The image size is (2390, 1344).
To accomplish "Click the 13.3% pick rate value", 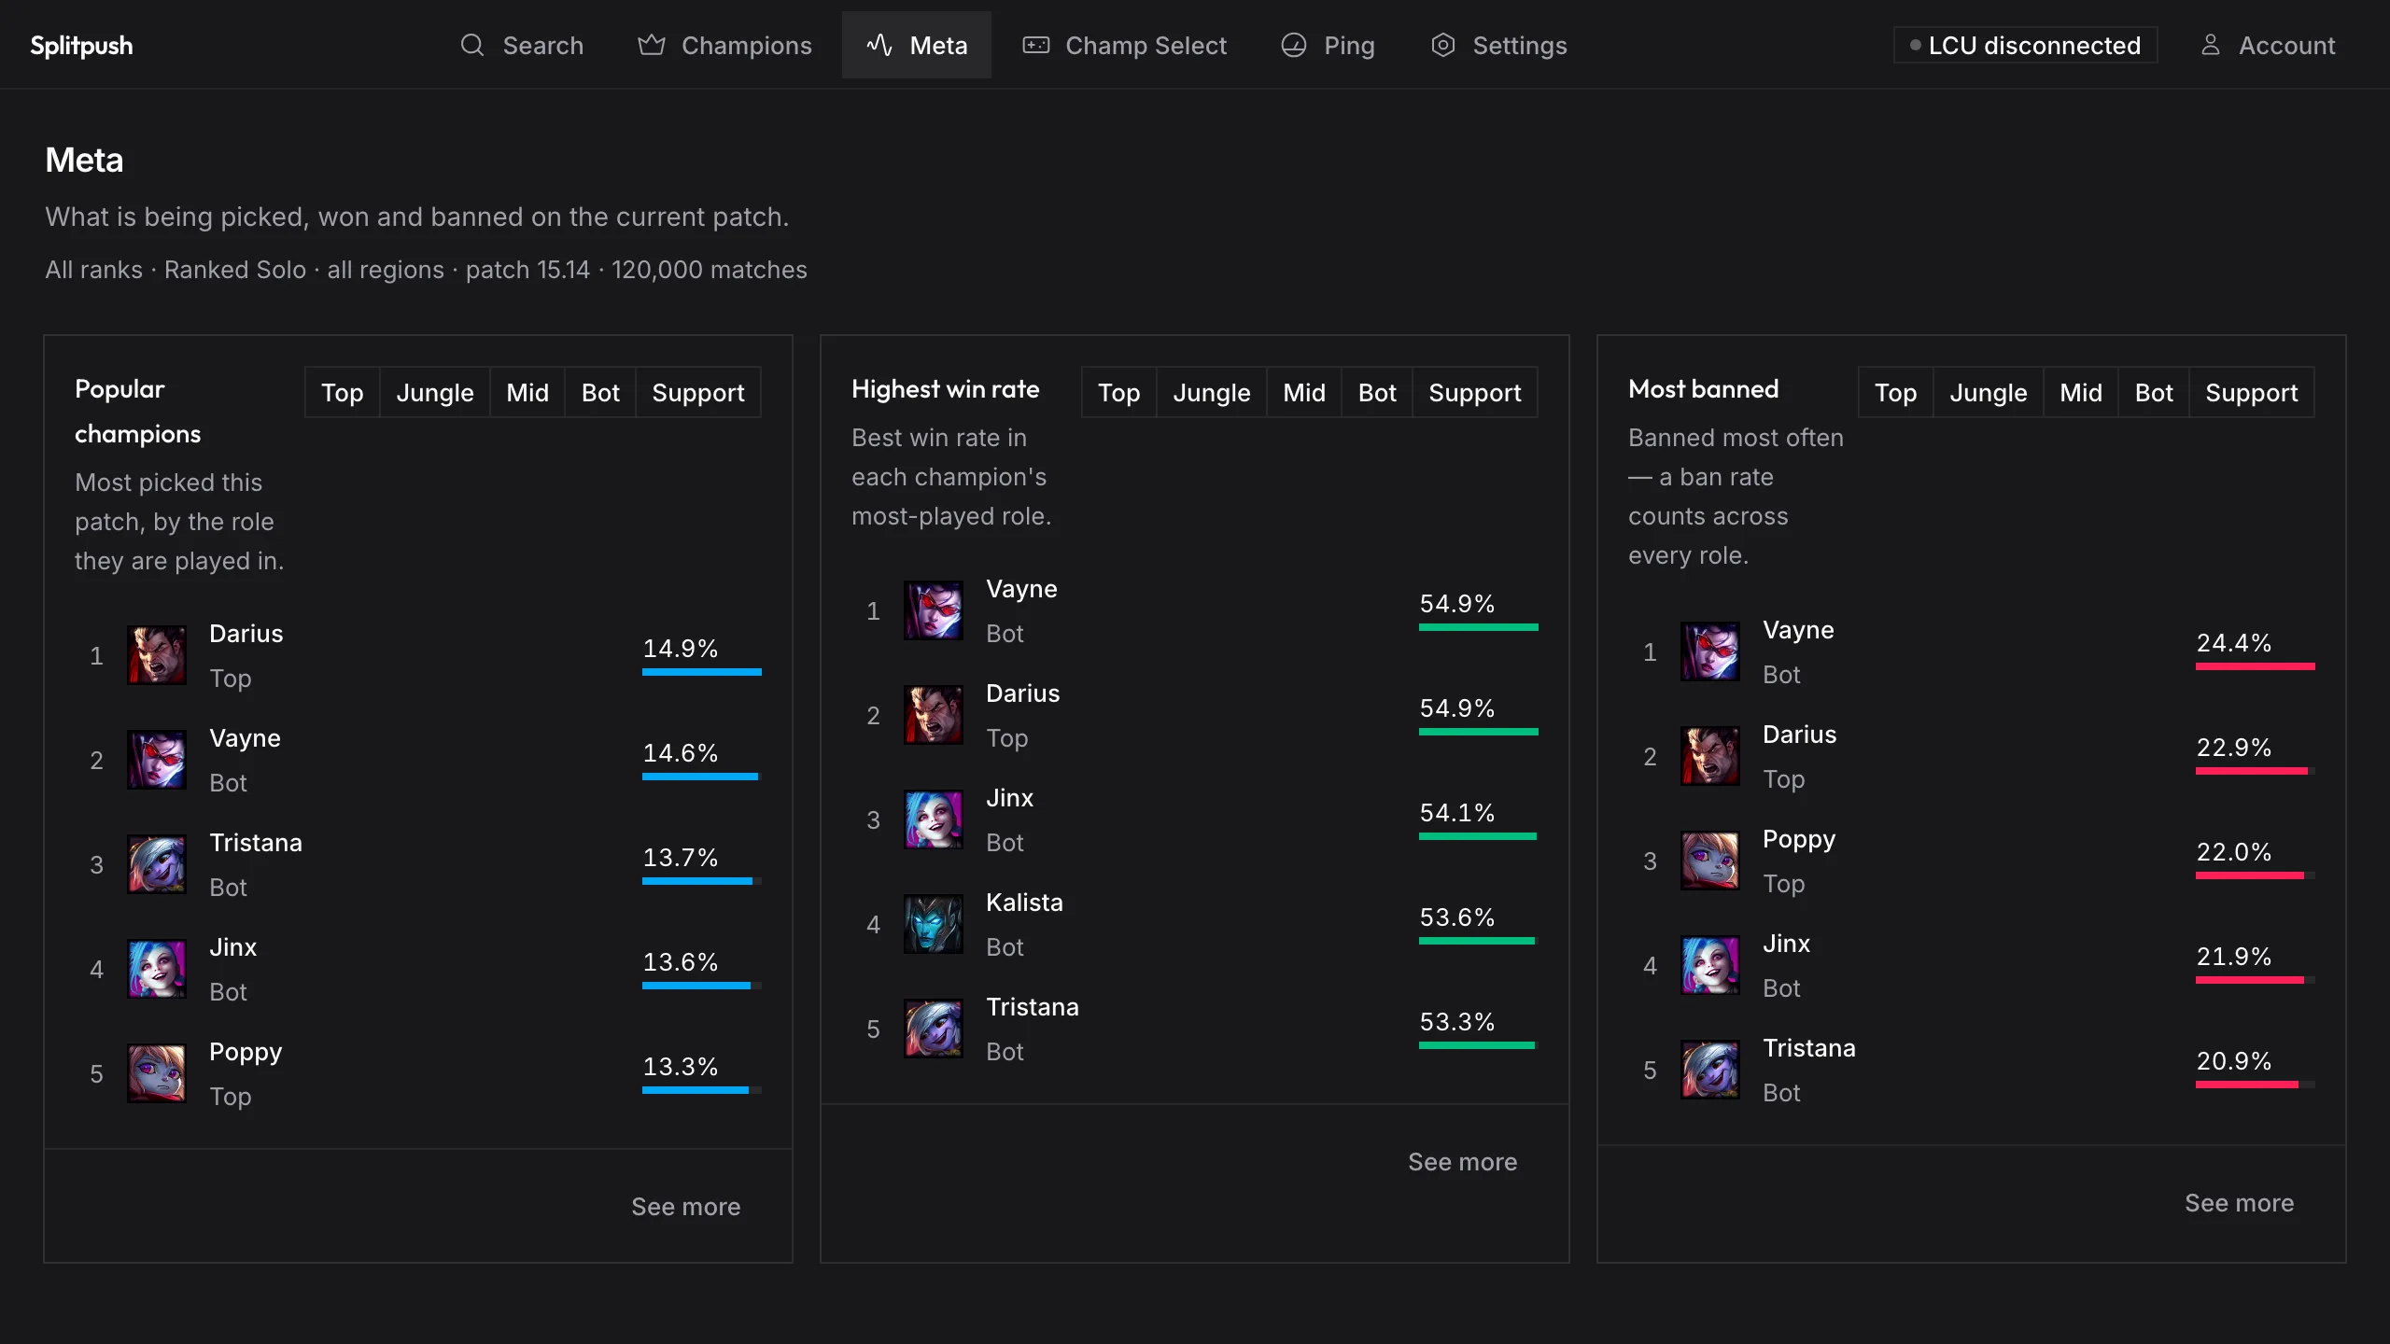I will pyautogui.click(x=681, y=1066).
